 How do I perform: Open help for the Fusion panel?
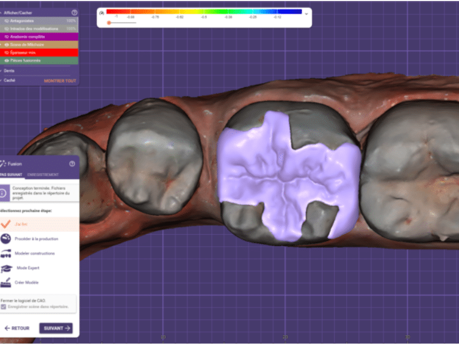[x=72, y=164]
